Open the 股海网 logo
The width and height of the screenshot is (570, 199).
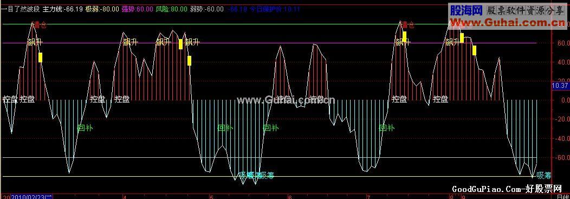coord(466,10)
